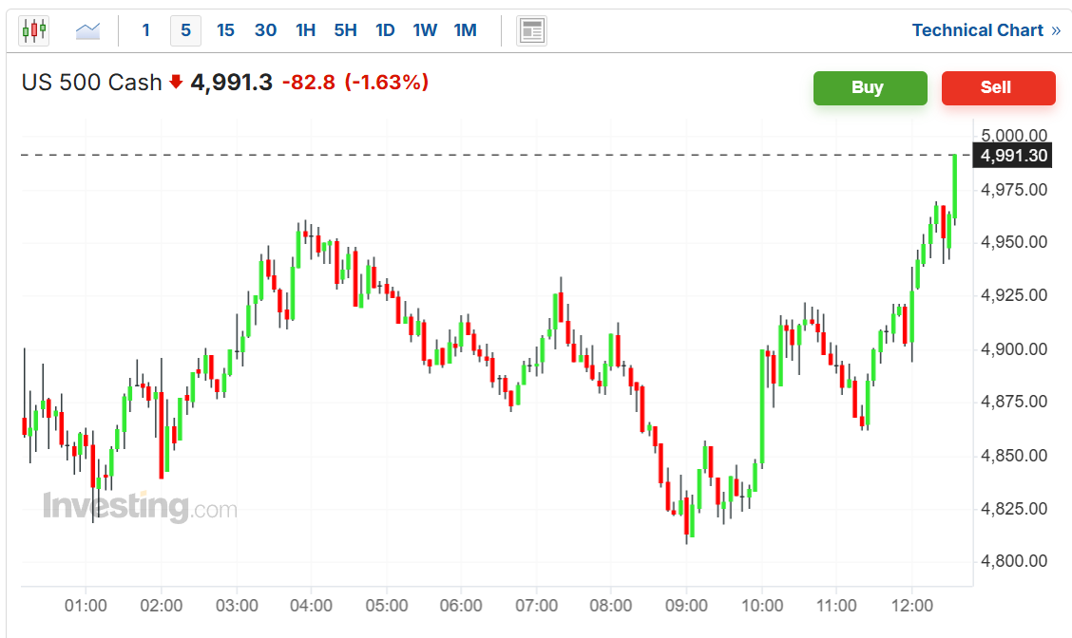
Task: Choose the 5 minute timeframe
Action: coord(186,30)
